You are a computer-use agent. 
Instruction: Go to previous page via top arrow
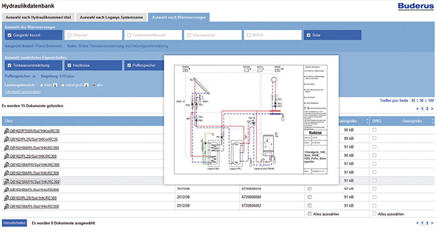click(x=417, y=109)
